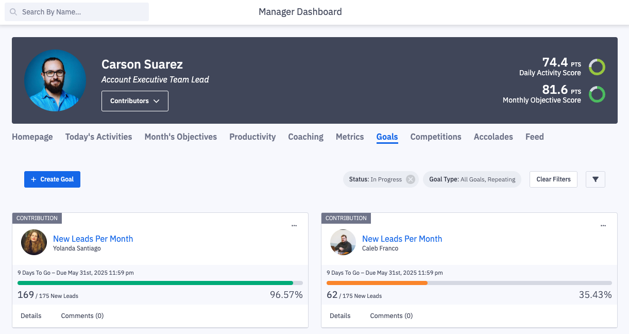Click Yolanda Santiago's avatar
629x334 pixels.
(34, 242)
